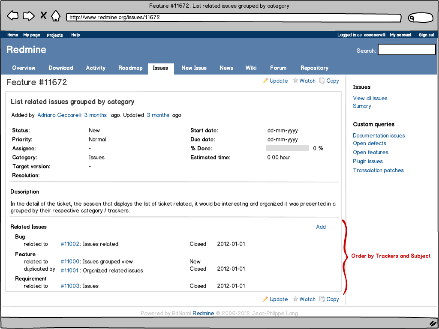Click the browser home icon

tap(56, 16)
